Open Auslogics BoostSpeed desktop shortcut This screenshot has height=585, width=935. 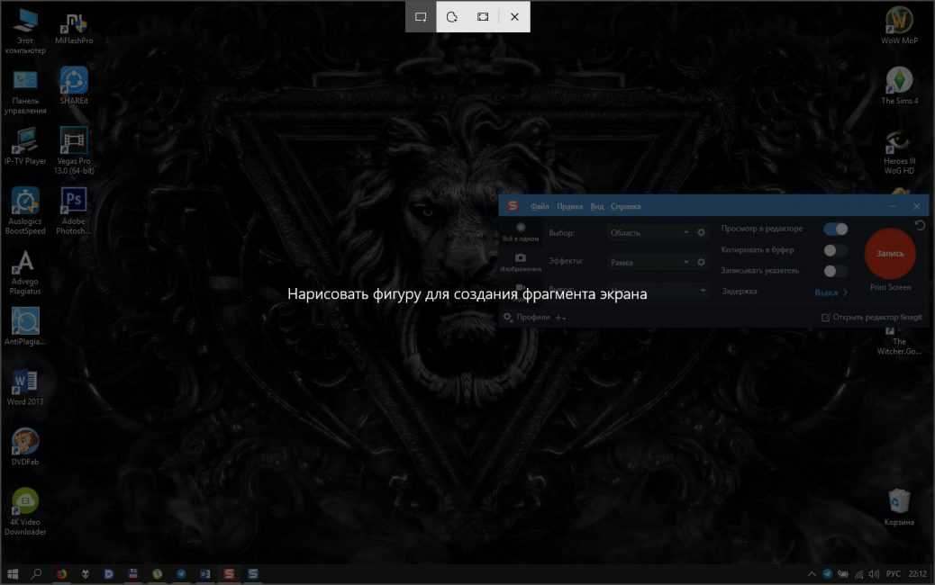click(25, 211)
